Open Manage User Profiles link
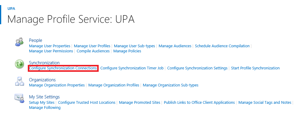Viewport: 302px width, 128px height. pos(92,46)
